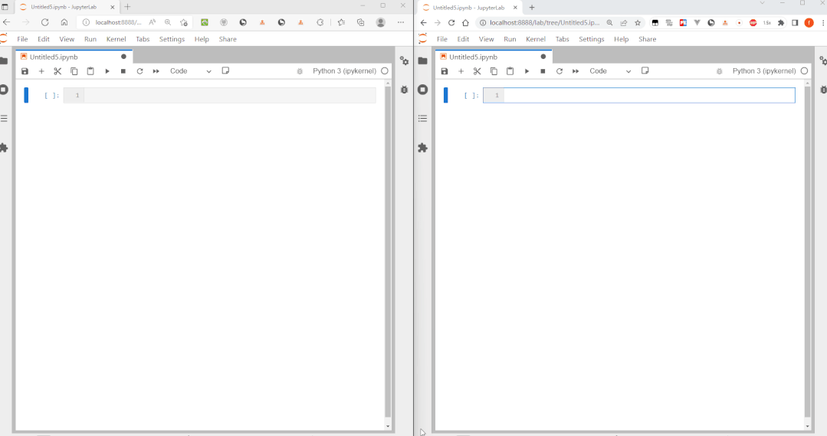
Task: Reload page in right browser
Action: [451, 23]
